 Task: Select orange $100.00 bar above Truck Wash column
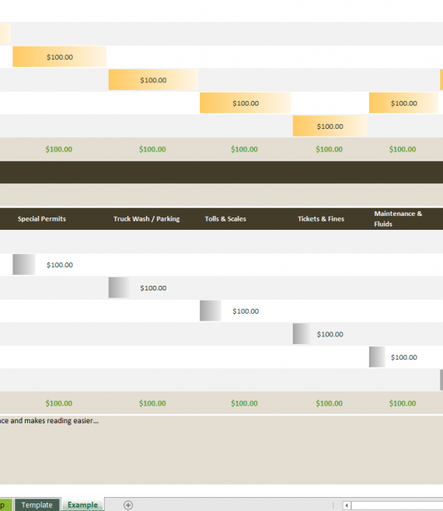(x=153, y=80)
